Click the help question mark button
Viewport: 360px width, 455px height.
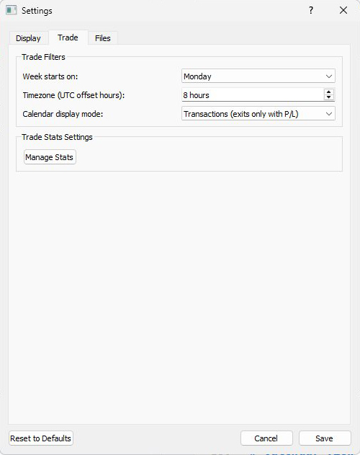(311, 10)
